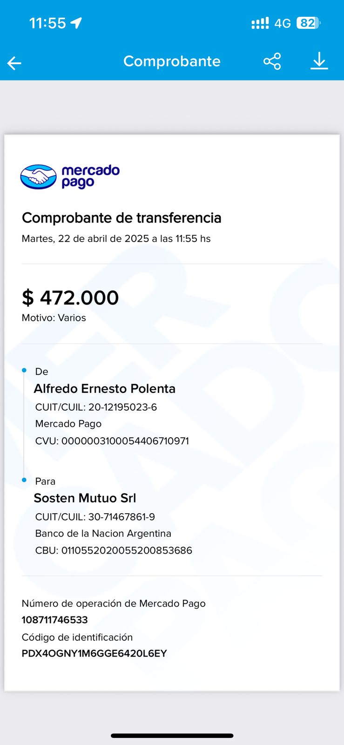The image size is (344, 745).
Task: Tap the blue dot beside Para
Action: click(24, 480)
